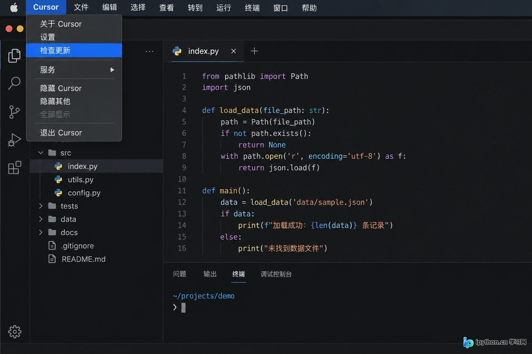Expand the data folder chevron
This screenshot has width=532, height=354.
tap(41, 219)
